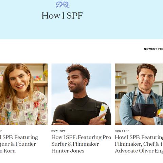
Task: Click the heart-shaped sunglasses icon
Action: pos(62,5)
